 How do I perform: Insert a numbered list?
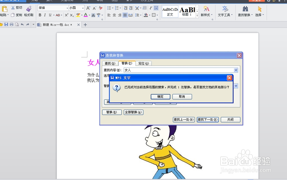(x=117, y=8)
